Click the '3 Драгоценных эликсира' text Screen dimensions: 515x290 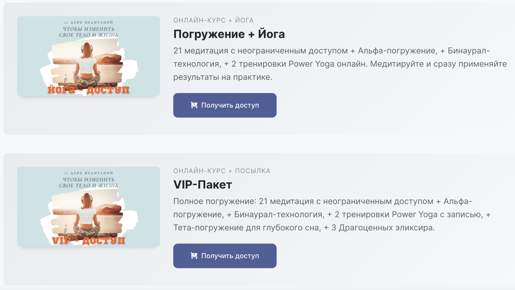click(x=382, y=228)
